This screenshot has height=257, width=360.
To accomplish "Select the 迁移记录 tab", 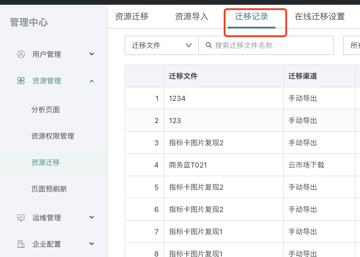I will [252, 17].
